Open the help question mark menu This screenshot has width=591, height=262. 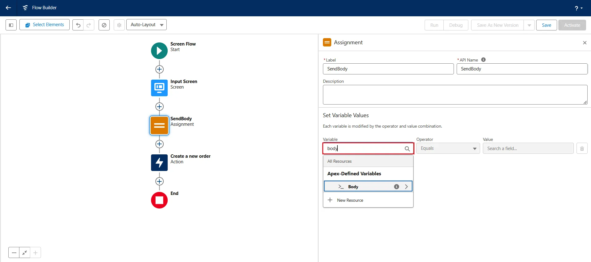(578, 8)
